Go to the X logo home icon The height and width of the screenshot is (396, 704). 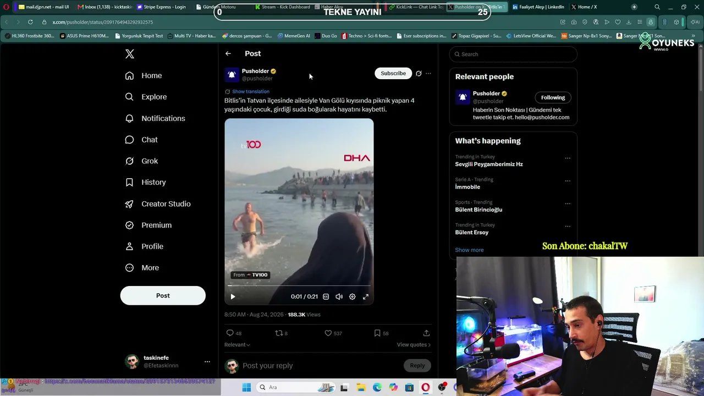coord(130,54)
